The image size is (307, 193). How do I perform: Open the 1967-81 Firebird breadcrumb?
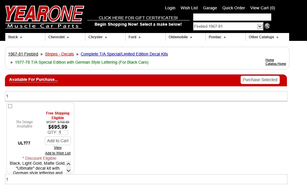[23, 54]
